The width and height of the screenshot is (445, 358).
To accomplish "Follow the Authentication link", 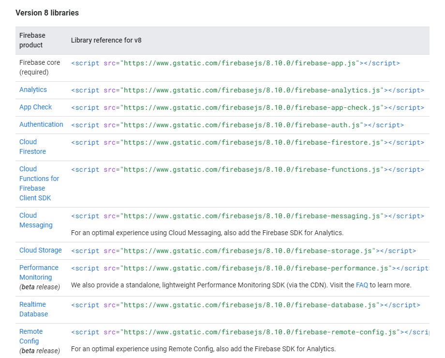I will tap(41, 124).
